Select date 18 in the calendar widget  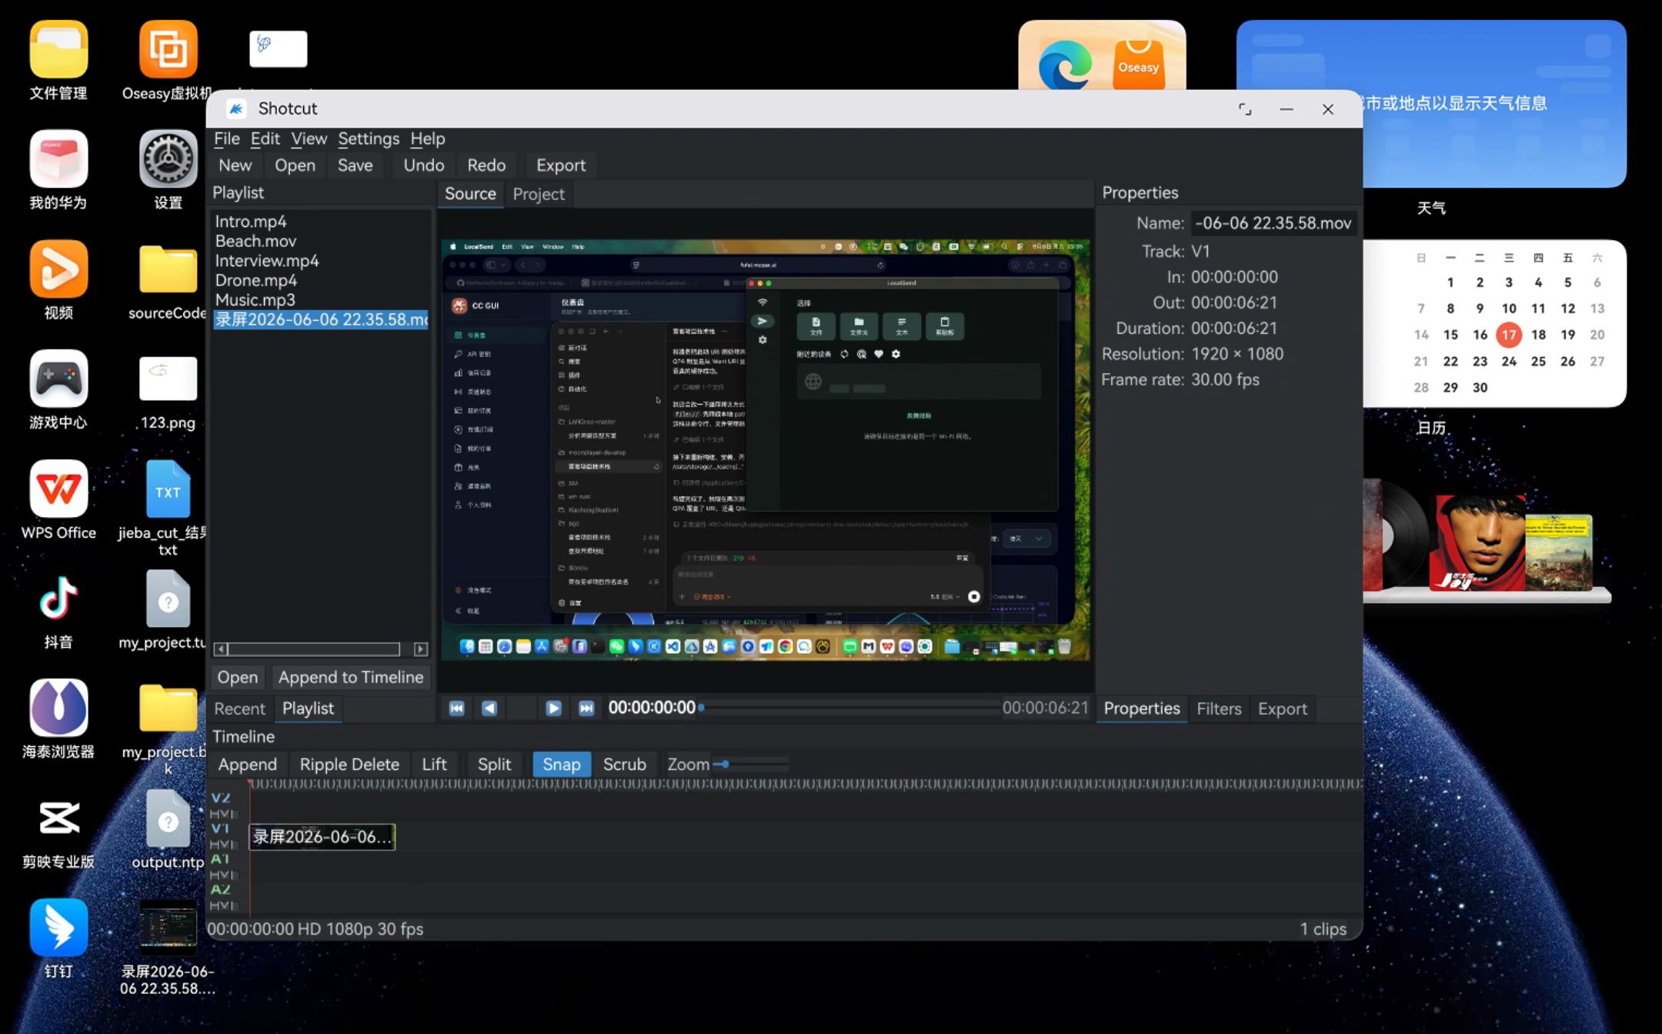click(1538, 335)
